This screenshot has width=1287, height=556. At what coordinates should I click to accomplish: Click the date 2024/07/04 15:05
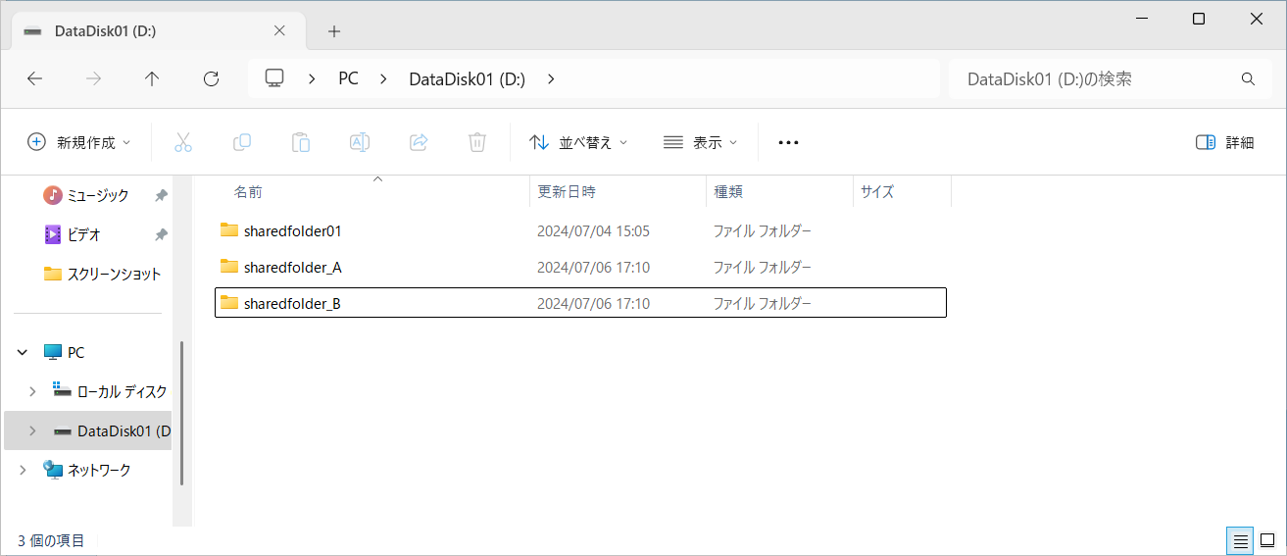(x=593, y=230)
